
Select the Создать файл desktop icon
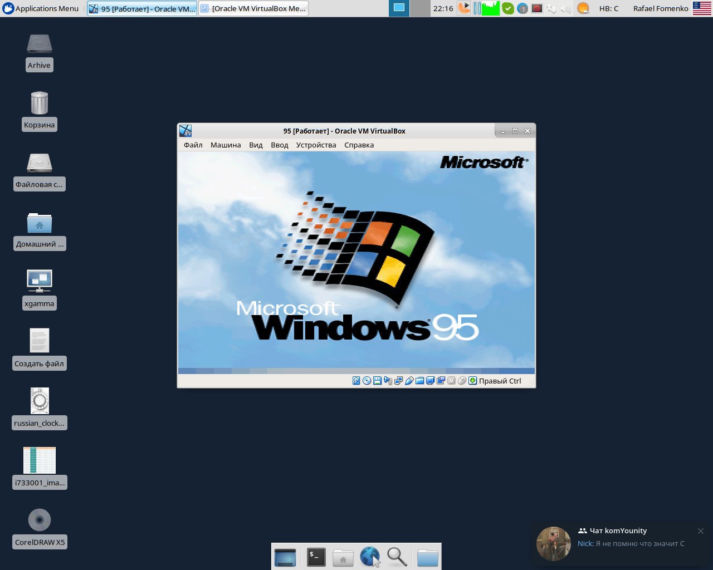pyautogui.click(x=39, y=349)
